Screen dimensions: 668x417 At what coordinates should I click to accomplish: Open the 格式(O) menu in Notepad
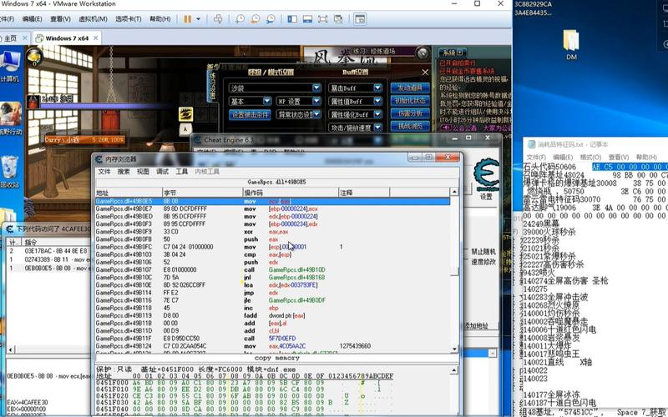coord(590,157)
